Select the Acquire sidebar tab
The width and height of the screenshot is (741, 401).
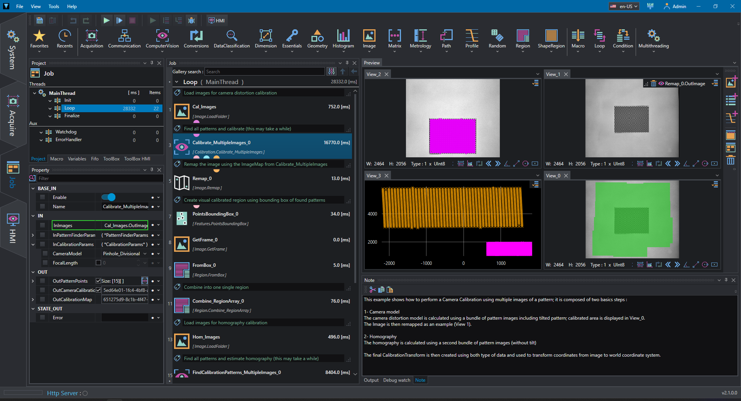(13, 116)
